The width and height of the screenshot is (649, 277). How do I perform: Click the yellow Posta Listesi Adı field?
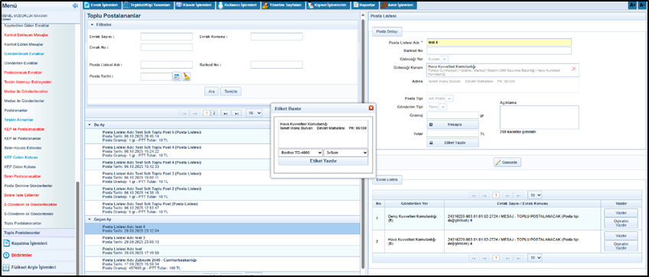click(x=499, y=42)
